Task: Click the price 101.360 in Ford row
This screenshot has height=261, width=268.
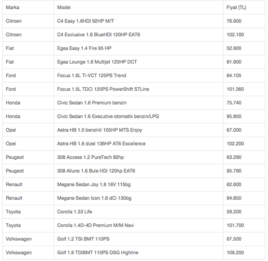Action: click(x=235, y=89)
